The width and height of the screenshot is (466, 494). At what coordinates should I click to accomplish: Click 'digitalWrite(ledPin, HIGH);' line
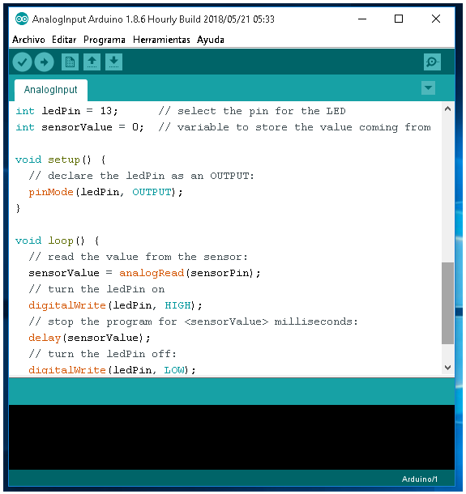pos(115,305)
